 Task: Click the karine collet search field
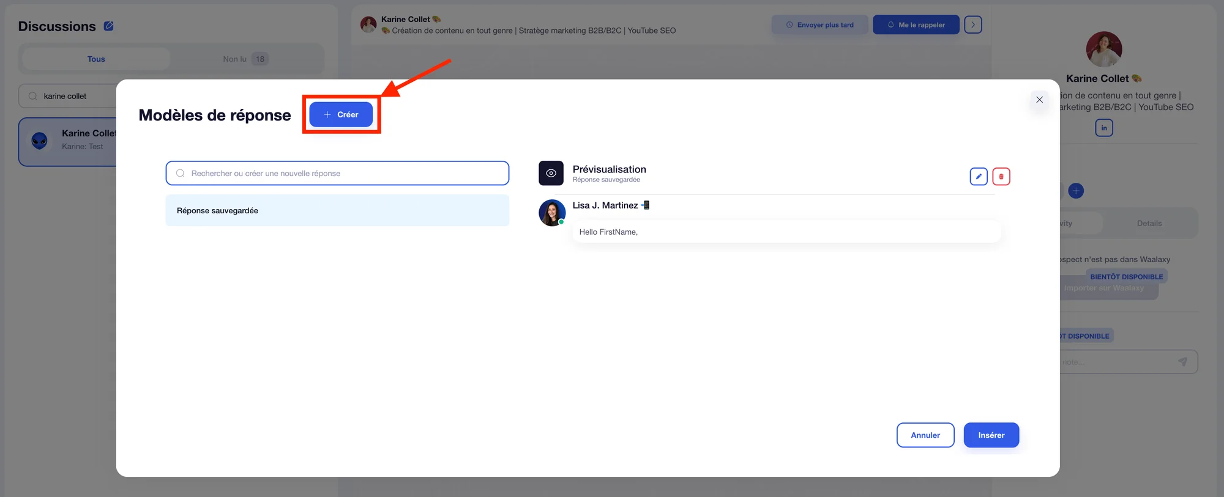coord(69,96)
